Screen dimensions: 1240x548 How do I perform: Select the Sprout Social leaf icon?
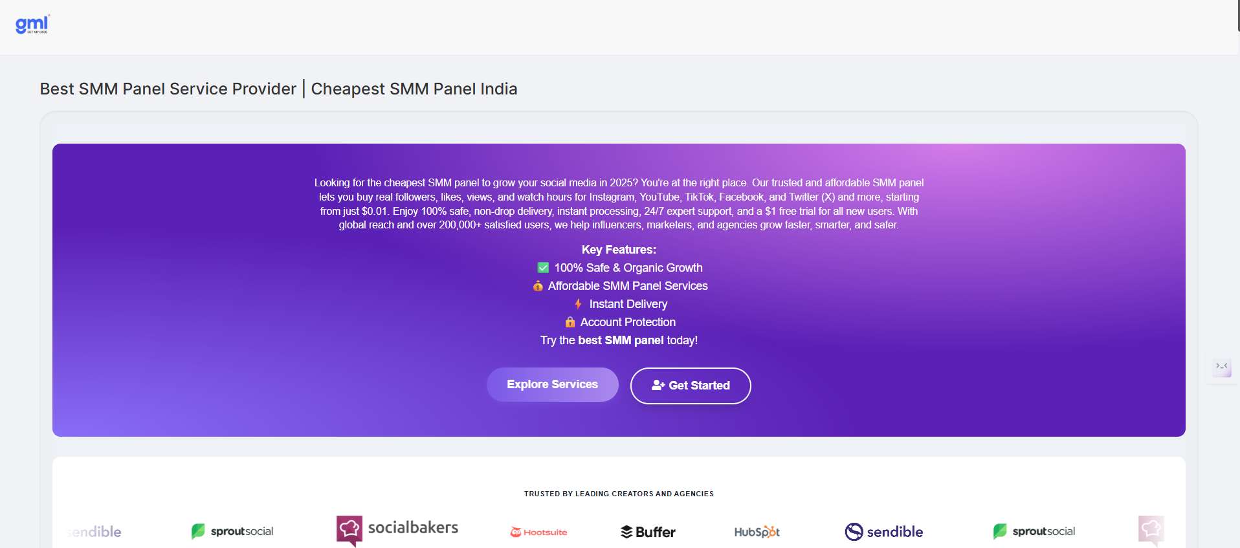(198, 531)
